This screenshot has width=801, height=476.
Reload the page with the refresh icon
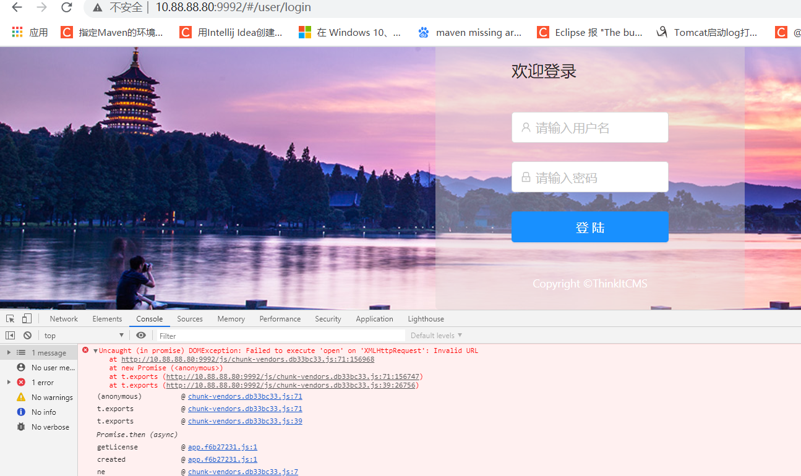(66, 7)
